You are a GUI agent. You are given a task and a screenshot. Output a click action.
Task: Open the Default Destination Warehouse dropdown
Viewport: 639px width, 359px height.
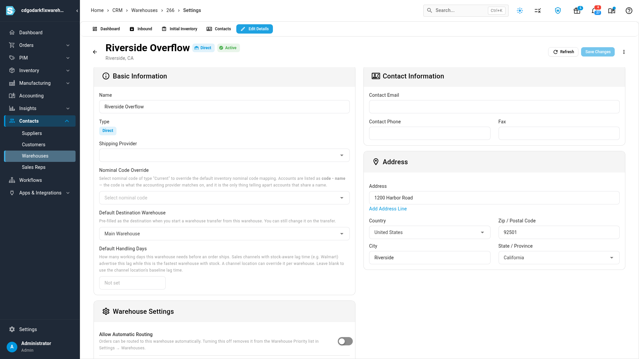(224, 234)
